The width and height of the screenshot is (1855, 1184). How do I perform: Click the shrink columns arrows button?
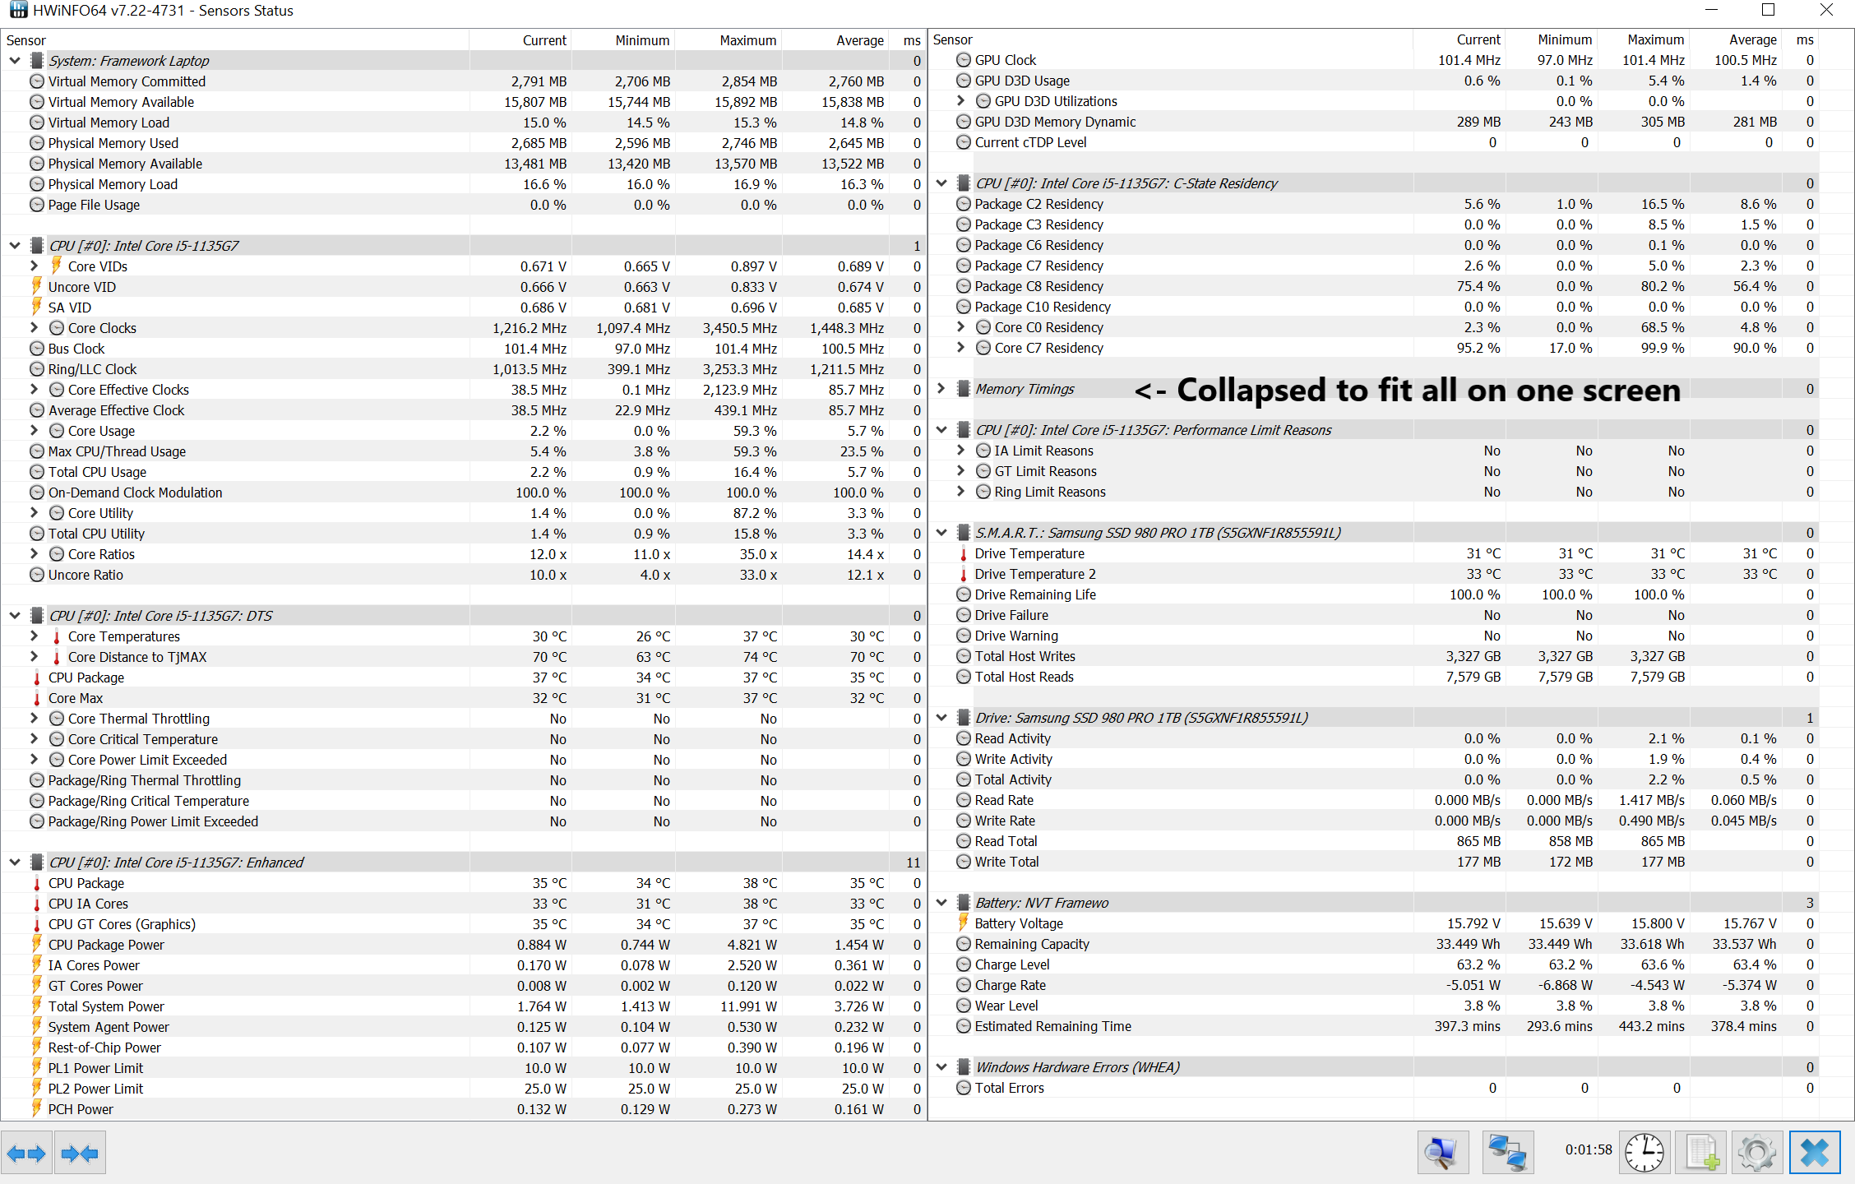click(80, 1153)
